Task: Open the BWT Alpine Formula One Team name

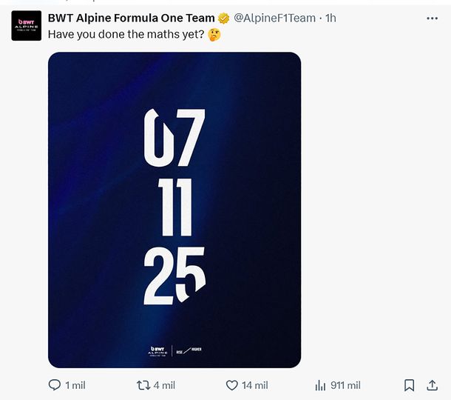Action: [130, 18]
